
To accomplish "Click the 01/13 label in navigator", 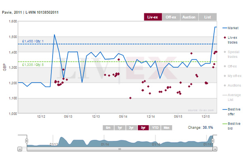I will click(x=53, y=144).
